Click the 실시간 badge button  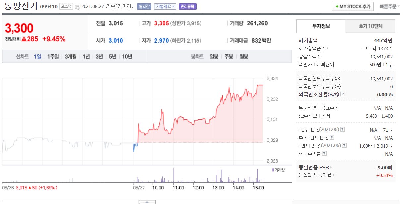144,6
